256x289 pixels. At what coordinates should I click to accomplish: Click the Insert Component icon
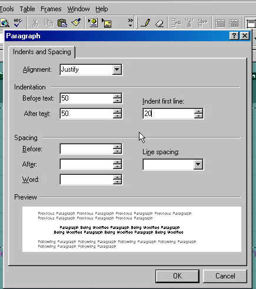click(x=93, y=23)
